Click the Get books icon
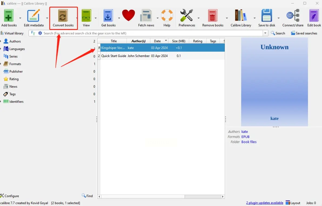The height and width of the screenshot is (206, 322). 108,16
